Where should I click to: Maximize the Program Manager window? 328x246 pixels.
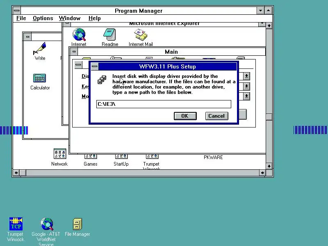[269, 11]
